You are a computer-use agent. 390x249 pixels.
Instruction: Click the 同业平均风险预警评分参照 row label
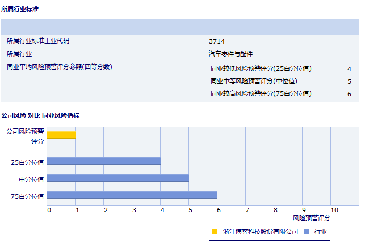pos(60,67)
